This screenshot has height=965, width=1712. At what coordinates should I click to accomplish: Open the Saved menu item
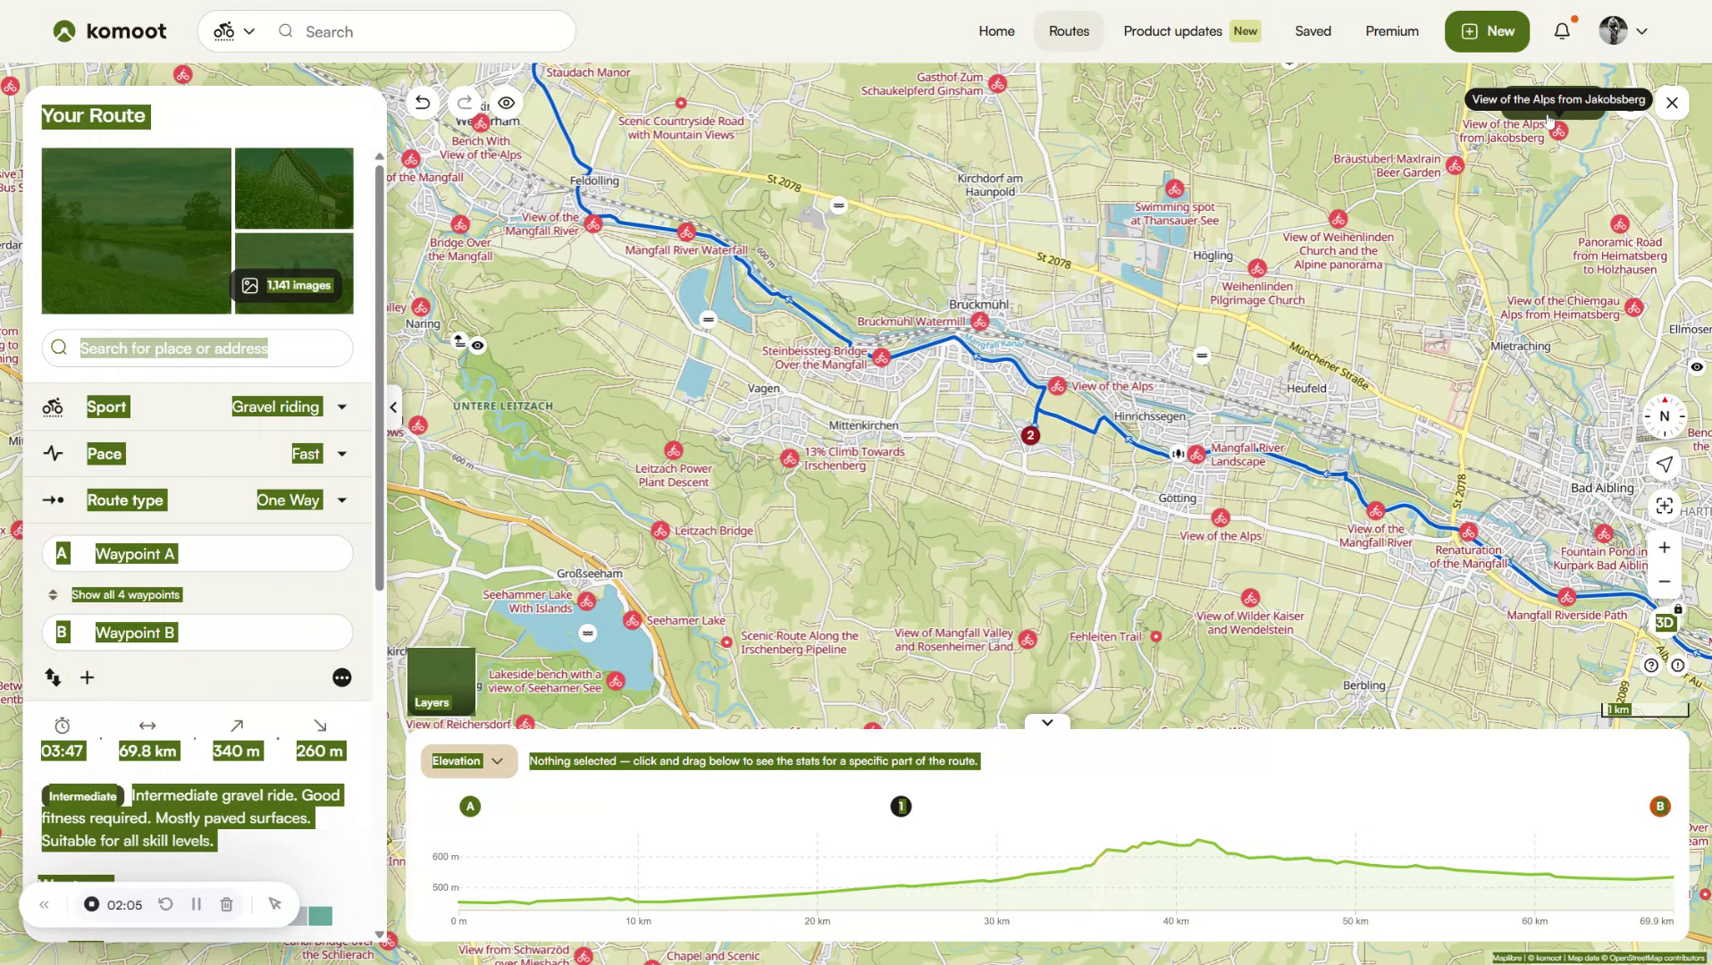(1312, 30)
